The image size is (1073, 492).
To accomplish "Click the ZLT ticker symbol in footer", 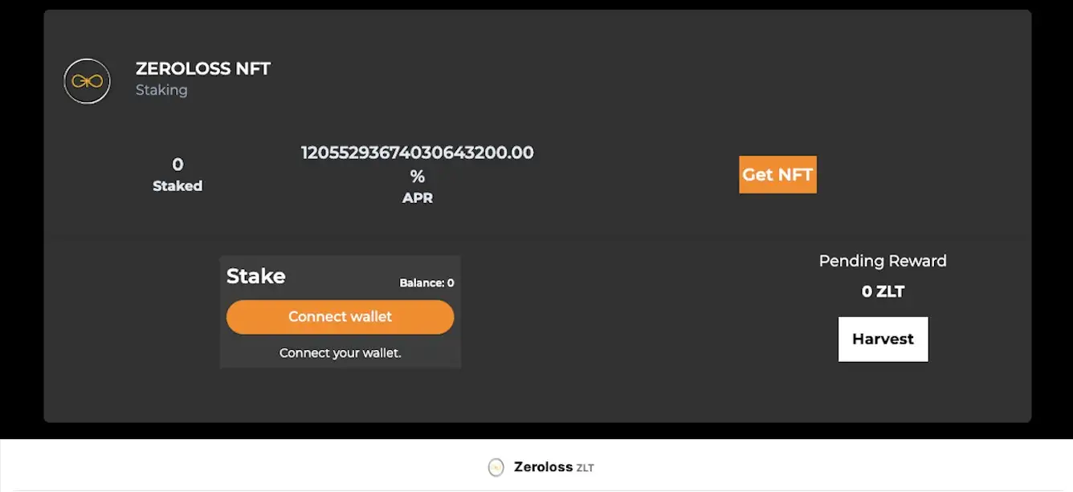I will click(x=585, y=468).
